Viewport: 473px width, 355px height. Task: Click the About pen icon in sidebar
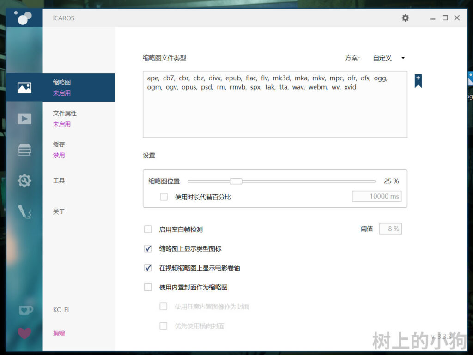pos(24,211)
